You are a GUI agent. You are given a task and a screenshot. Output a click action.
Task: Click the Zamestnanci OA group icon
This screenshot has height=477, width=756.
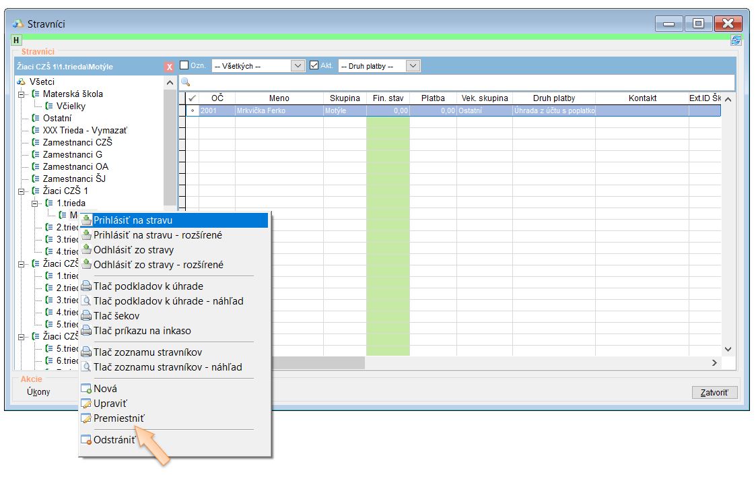pyautogui.click(x=36, y=166)
